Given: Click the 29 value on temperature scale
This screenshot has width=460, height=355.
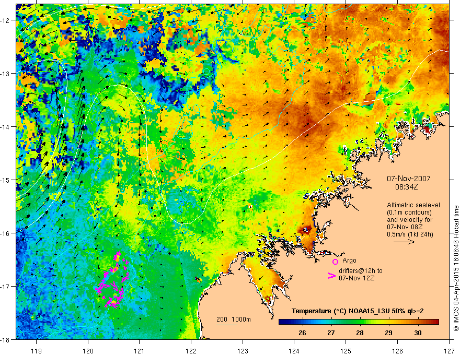Looking at the screenshot, I should 388,333.
